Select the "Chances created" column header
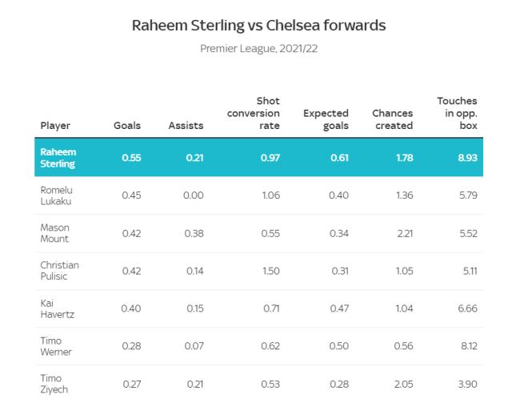The image size is (512, 411). 393,119
